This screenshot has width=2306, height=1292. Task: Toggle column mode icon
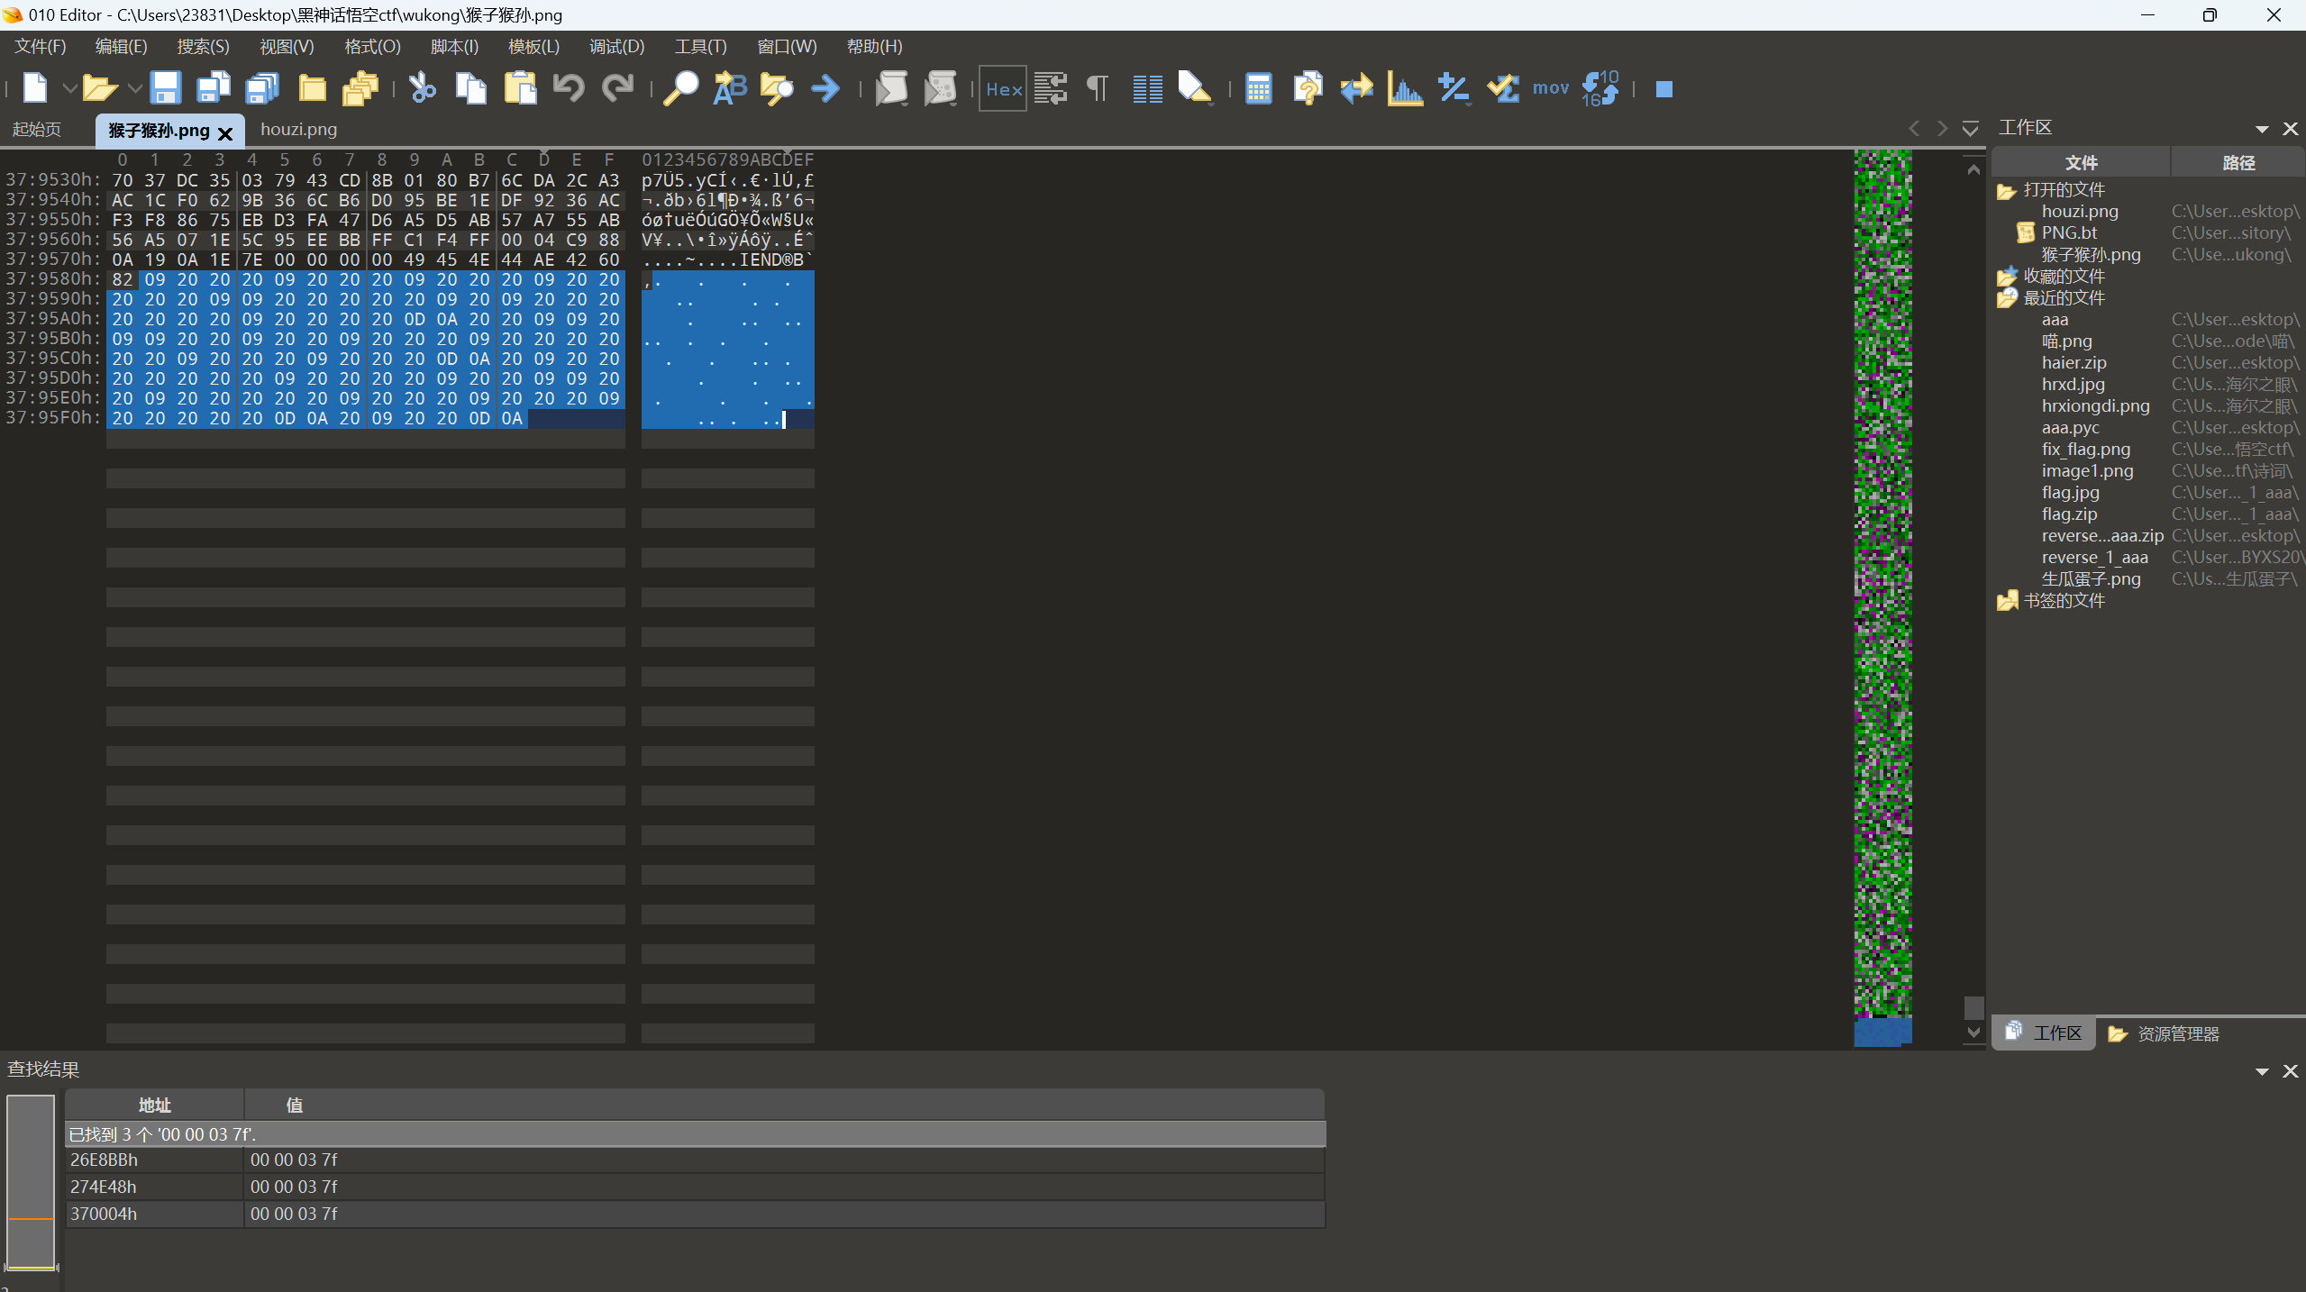pos(1147,88)
